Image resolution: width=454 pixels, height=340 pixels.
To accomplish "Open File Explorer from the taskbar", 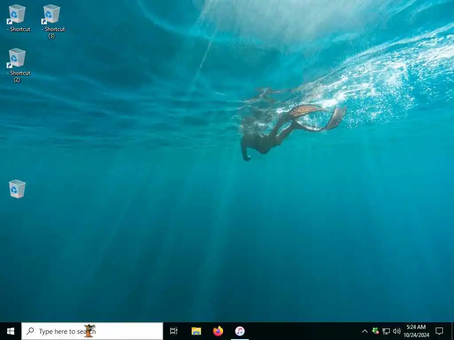I will coord(196,331).
